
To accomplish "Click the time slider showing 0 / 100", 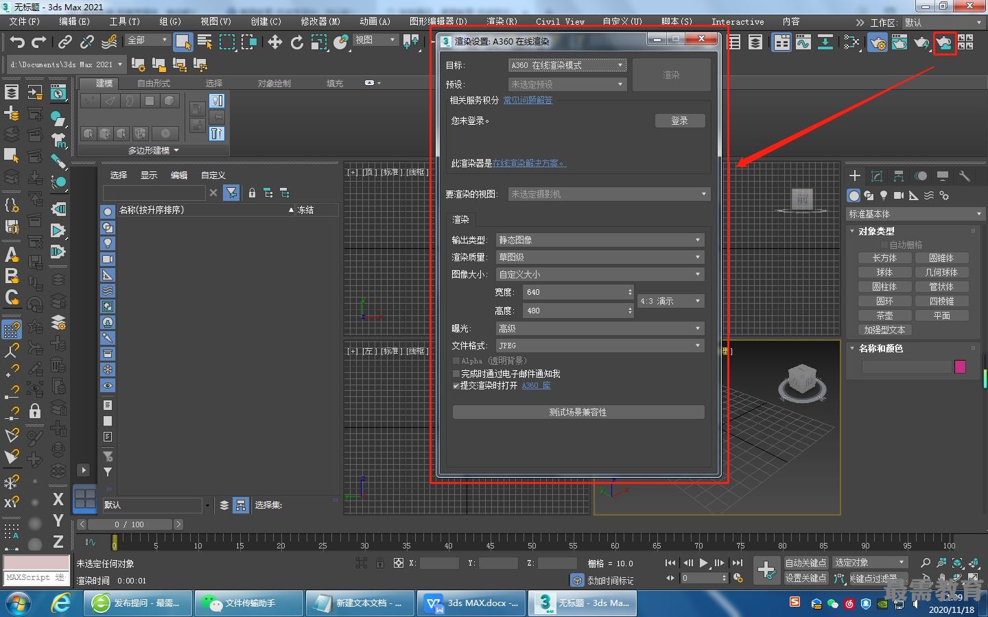I will click(x=129, y=524).
